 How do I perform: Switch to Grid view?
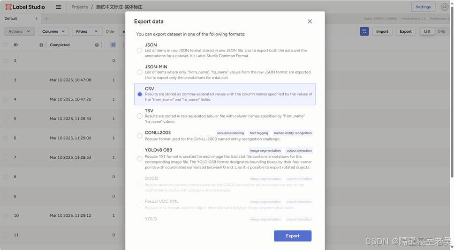(x=441, y=31)
